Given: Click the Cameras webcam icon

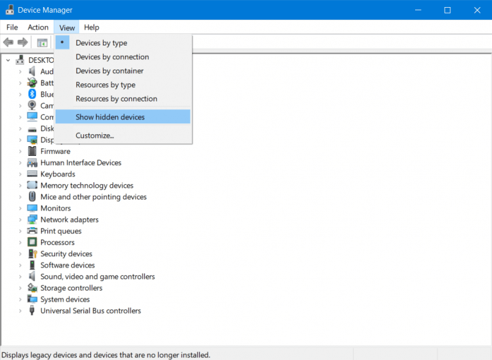Looking at the screenshot, I should (x=32, y=105).
